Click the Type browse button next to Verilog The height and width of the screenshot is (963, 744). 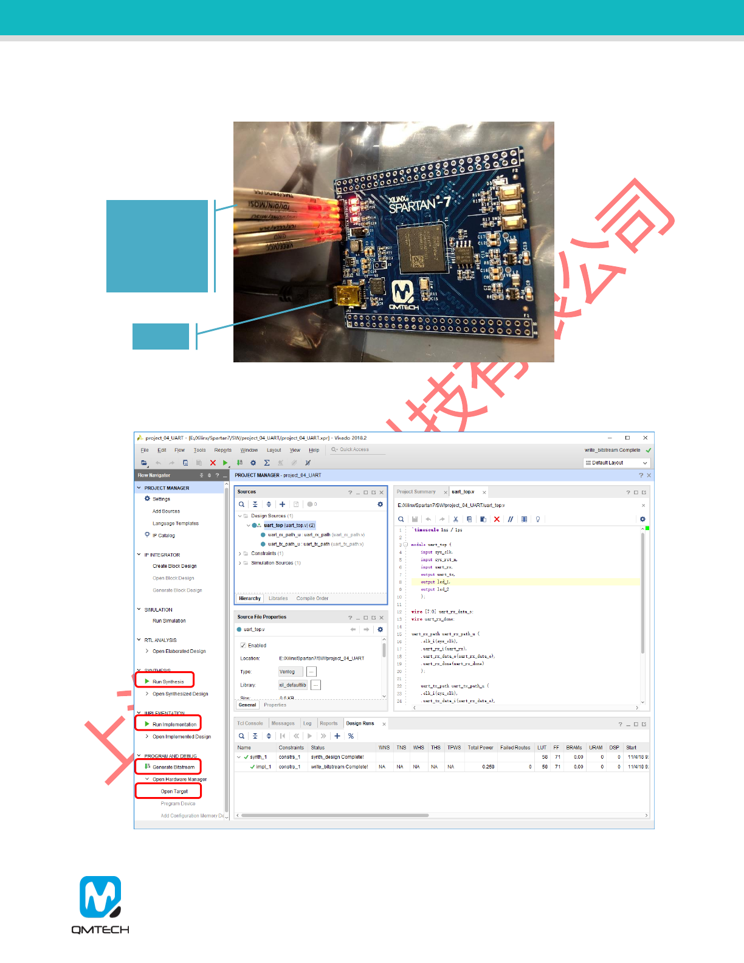coord(311,672)
